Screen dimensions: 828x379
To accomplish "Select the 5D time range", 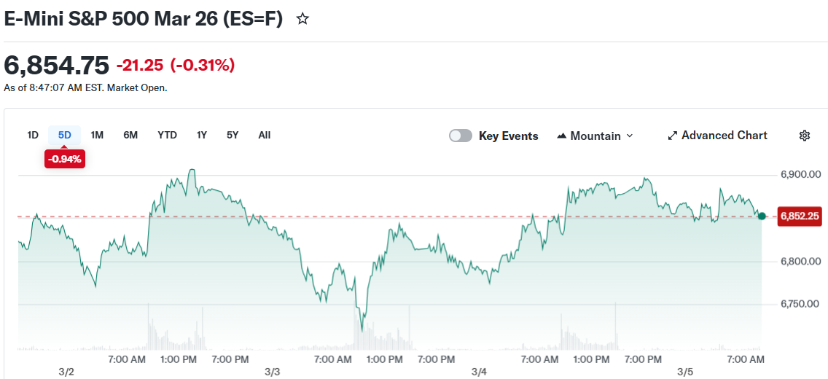I will pos(64,135).
